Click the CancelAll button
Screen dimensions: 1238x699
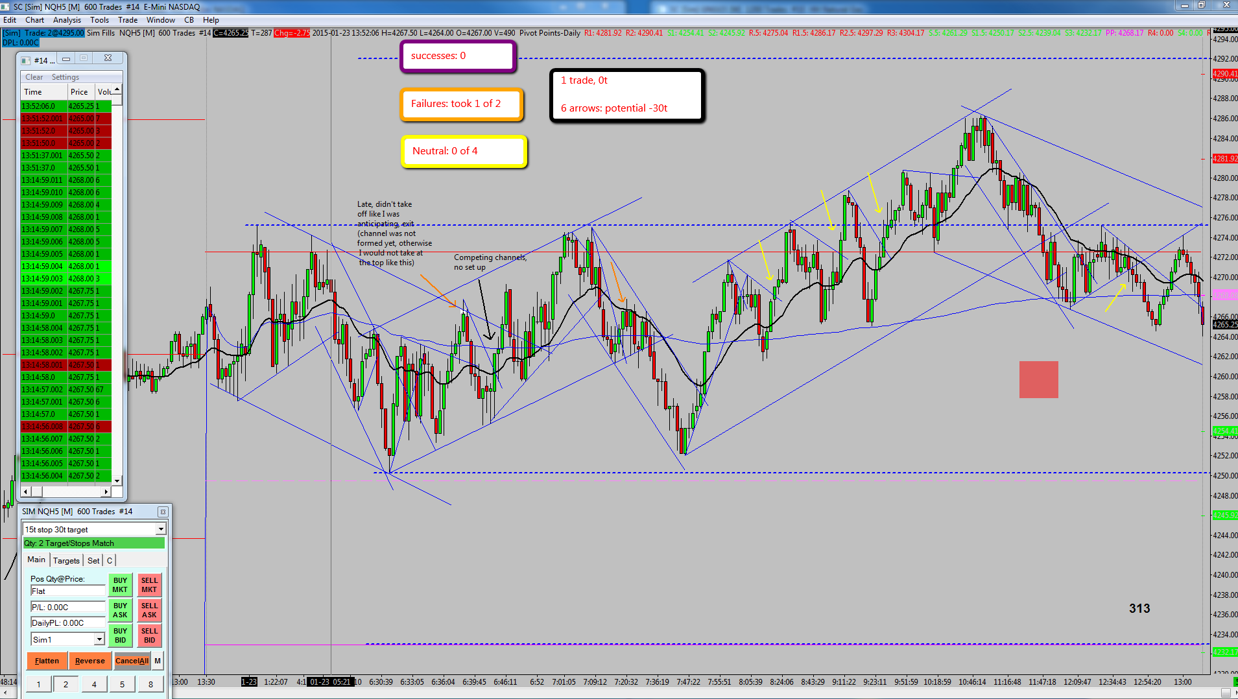(132, 661)
